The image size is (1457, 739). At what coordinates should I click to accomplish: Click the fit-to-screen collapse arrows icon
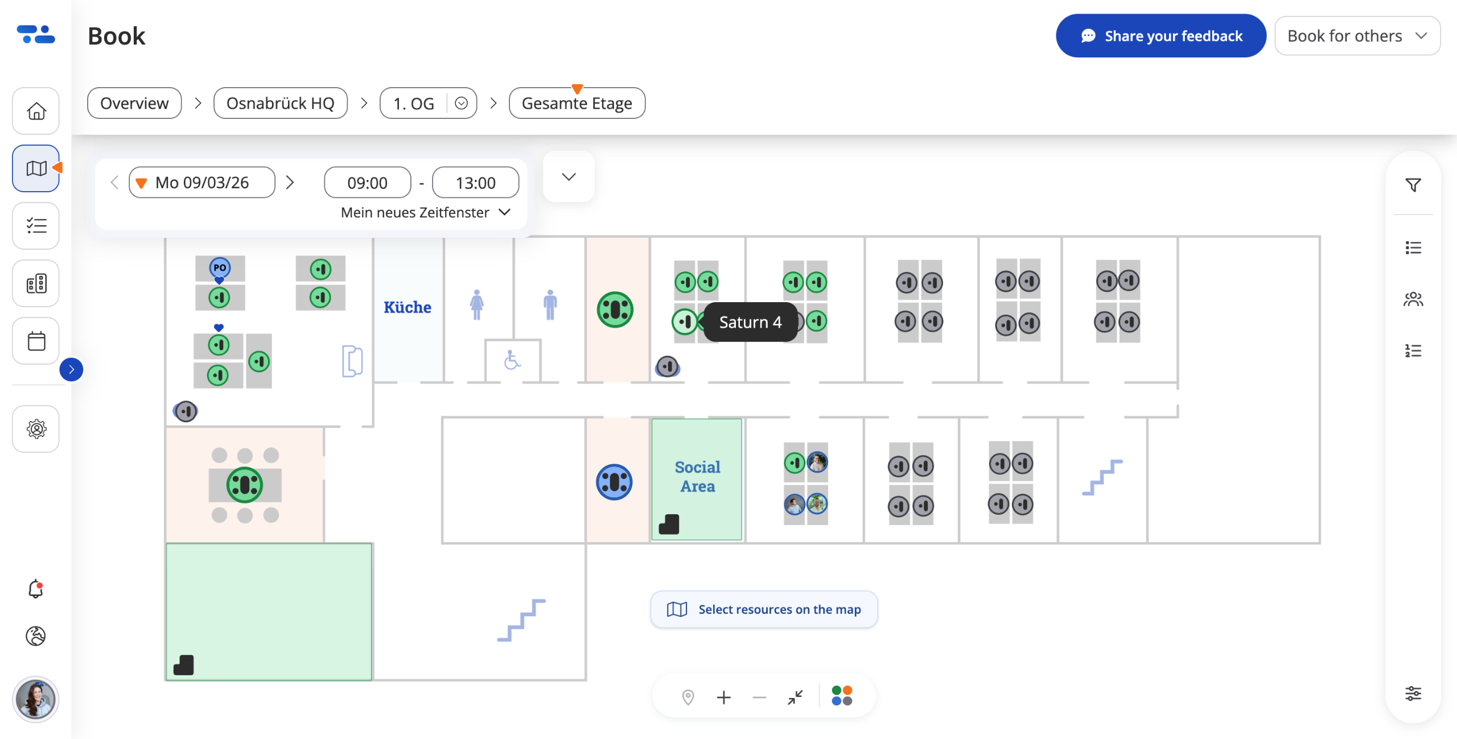[795, 697]
